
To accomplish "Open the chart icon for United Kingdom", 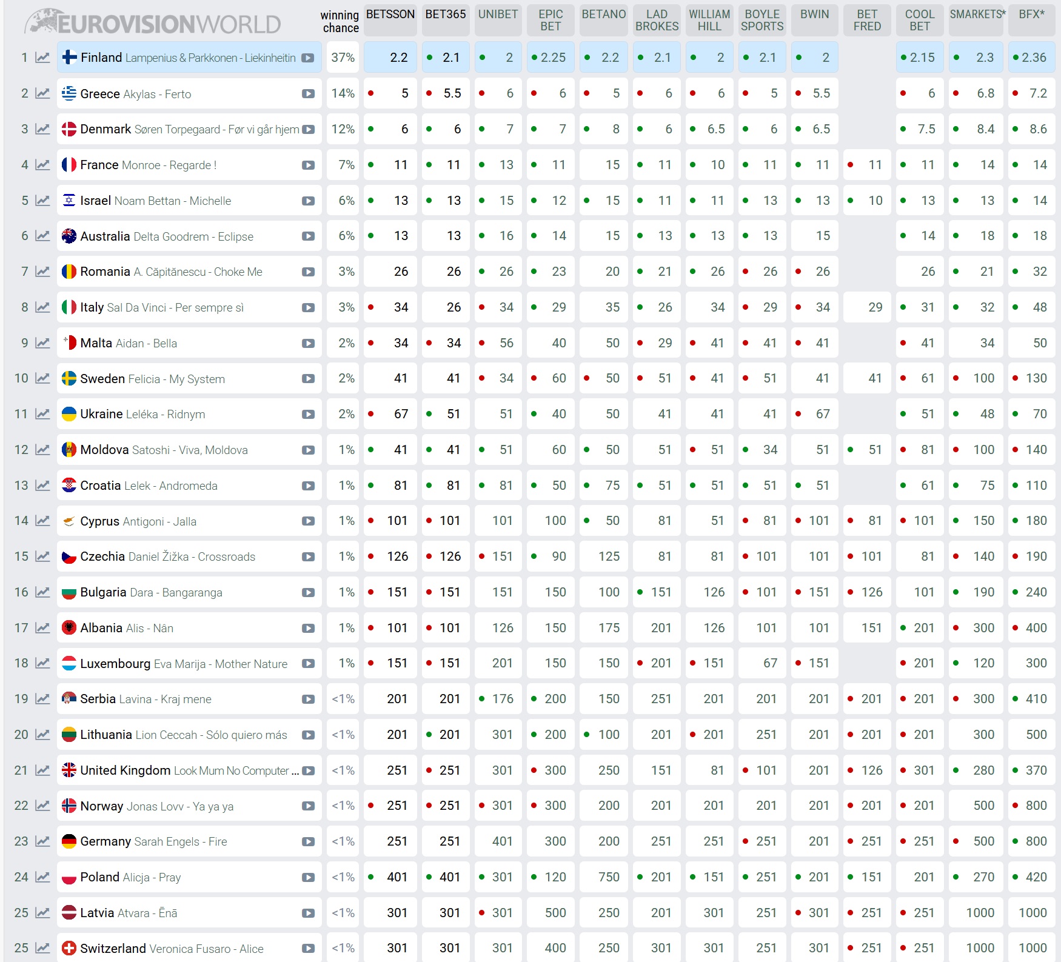I will pos(42,770).
